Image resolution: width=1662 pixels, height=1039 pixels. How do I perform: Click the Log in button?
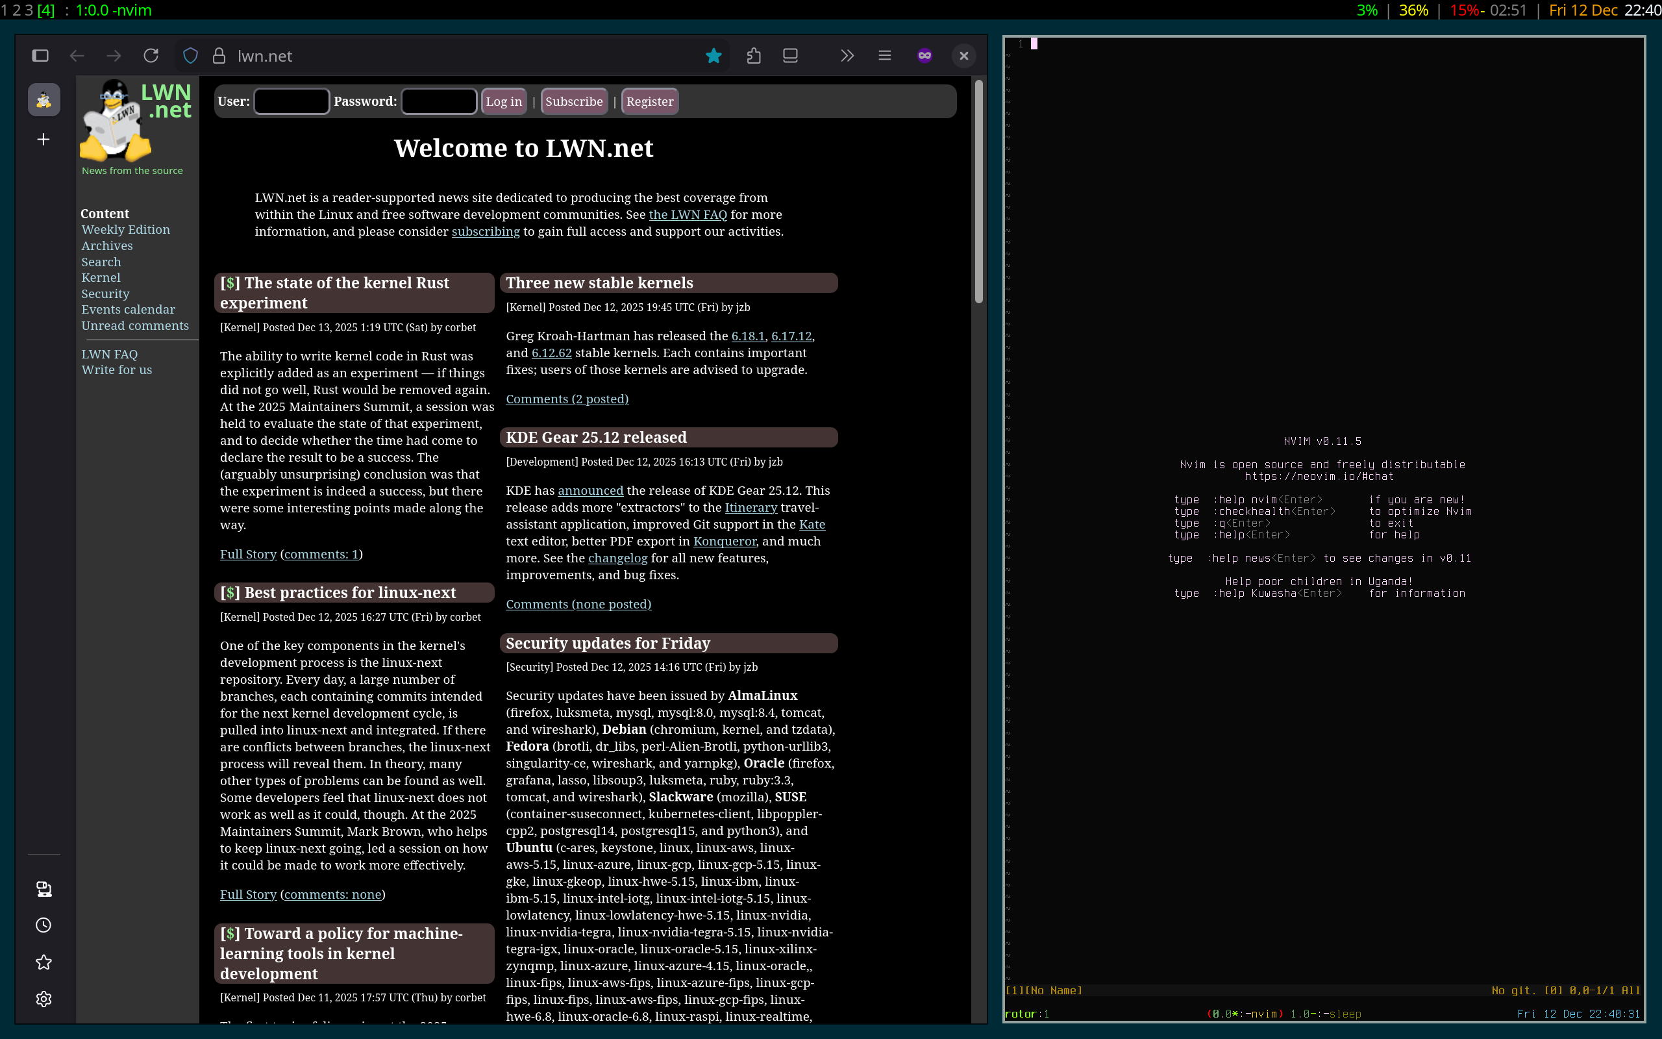(503, 102)
